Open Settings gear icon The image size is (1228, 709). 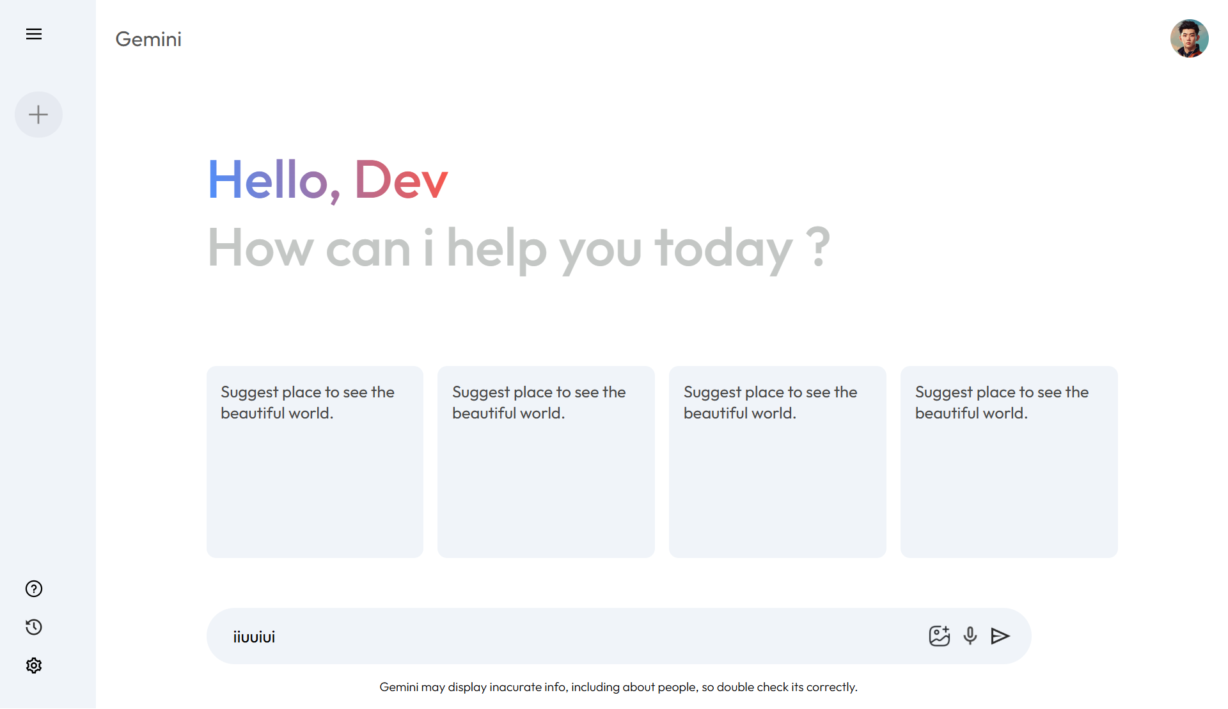point(34,665)
